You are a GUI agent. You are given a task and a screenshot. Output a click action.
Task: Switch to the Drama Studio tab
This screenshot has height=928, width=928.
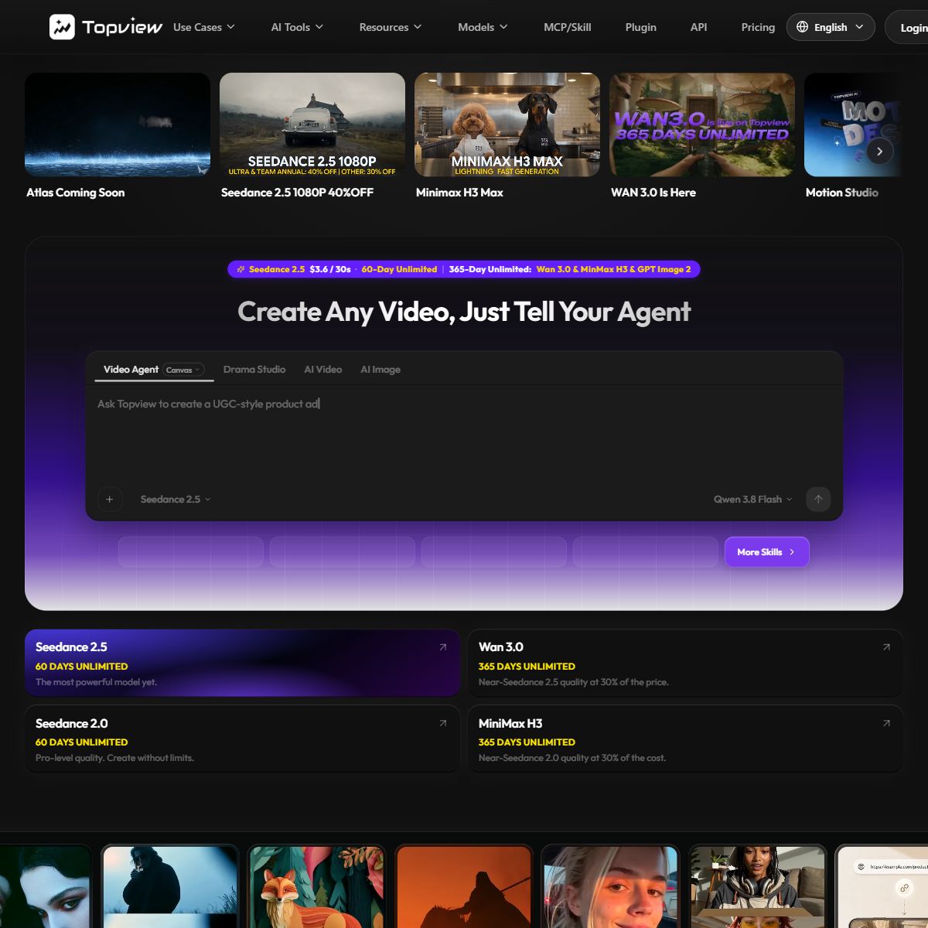click(x=254, y=370)
